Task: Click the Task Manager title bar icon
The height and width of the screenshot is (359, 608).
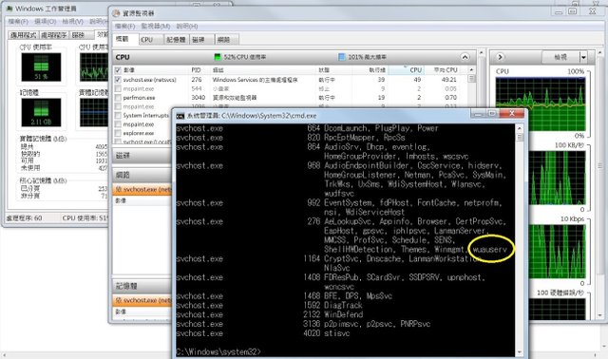Action: point(9,9)
